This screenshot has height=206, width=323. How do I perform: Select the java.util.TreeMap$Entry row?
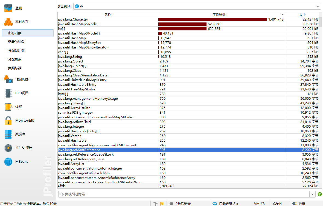188,89
